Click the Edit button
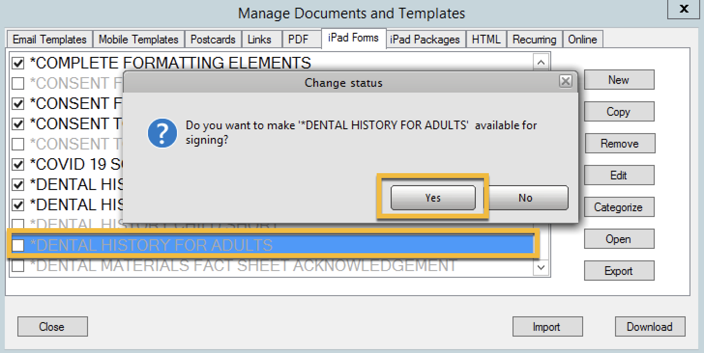Screen dimensions: 704x353 [619, 176]
